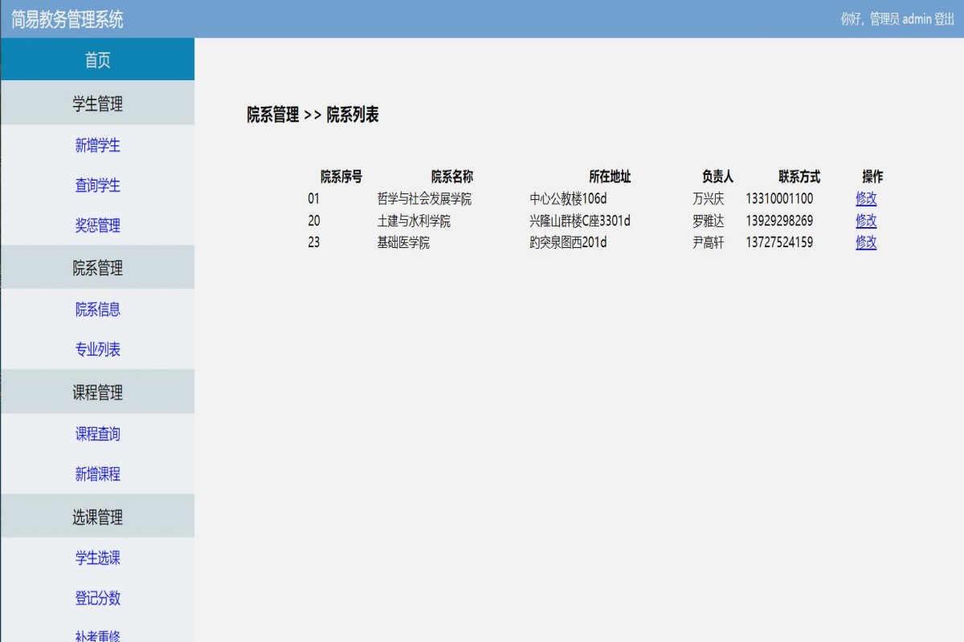
Task: Open 登记分数 score registration page
Action: pos(98,598)
